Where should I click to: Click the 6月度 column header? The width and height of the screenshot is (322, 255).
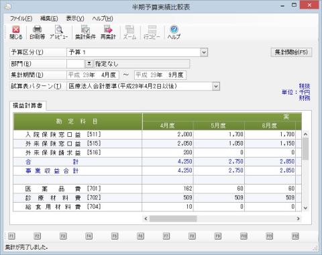coord(270,125)
